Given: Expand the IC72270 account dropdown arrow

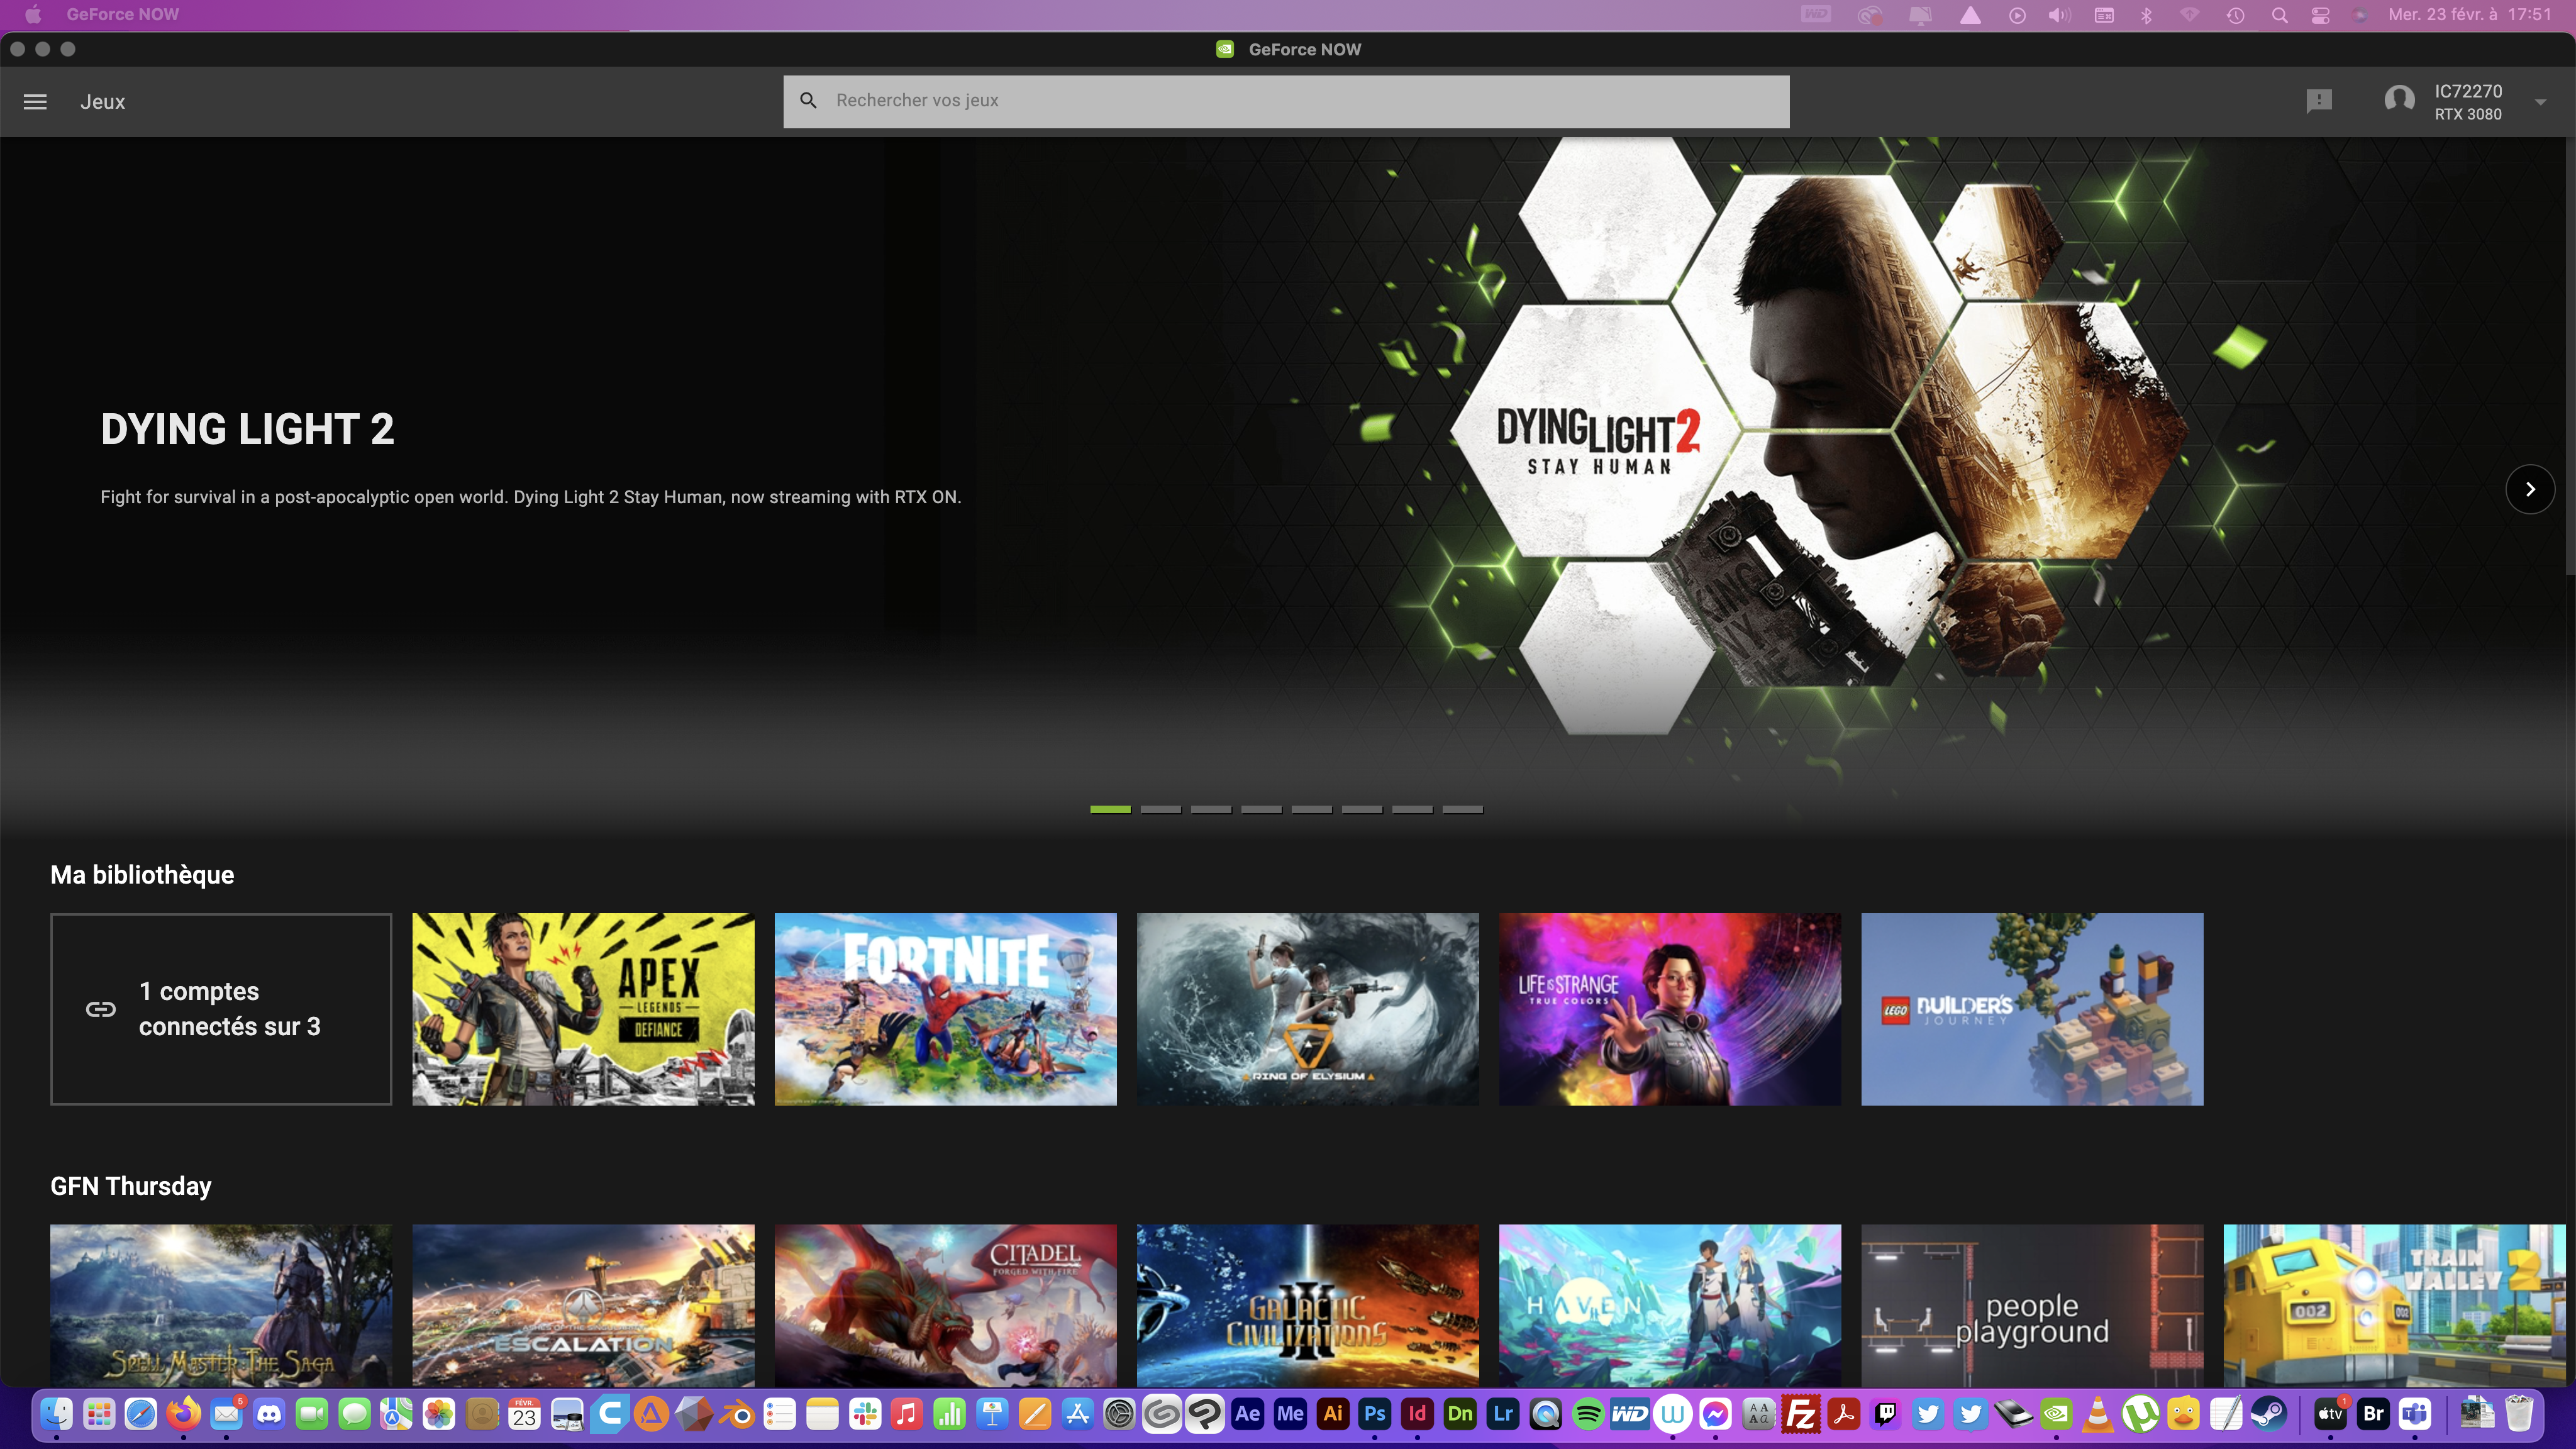Looking at the screenshot, I should pyautogui.click(x=2540, y=102).
